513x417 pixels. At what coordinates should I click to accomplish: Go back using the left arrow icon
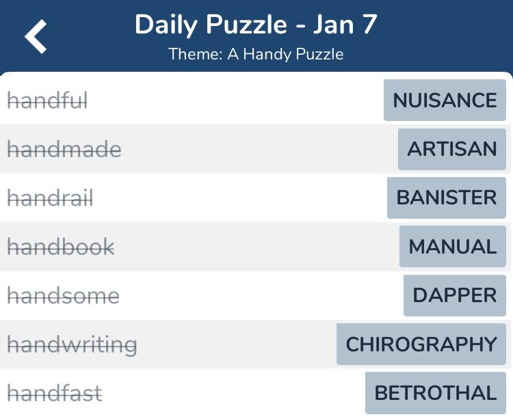pos(36,36)
